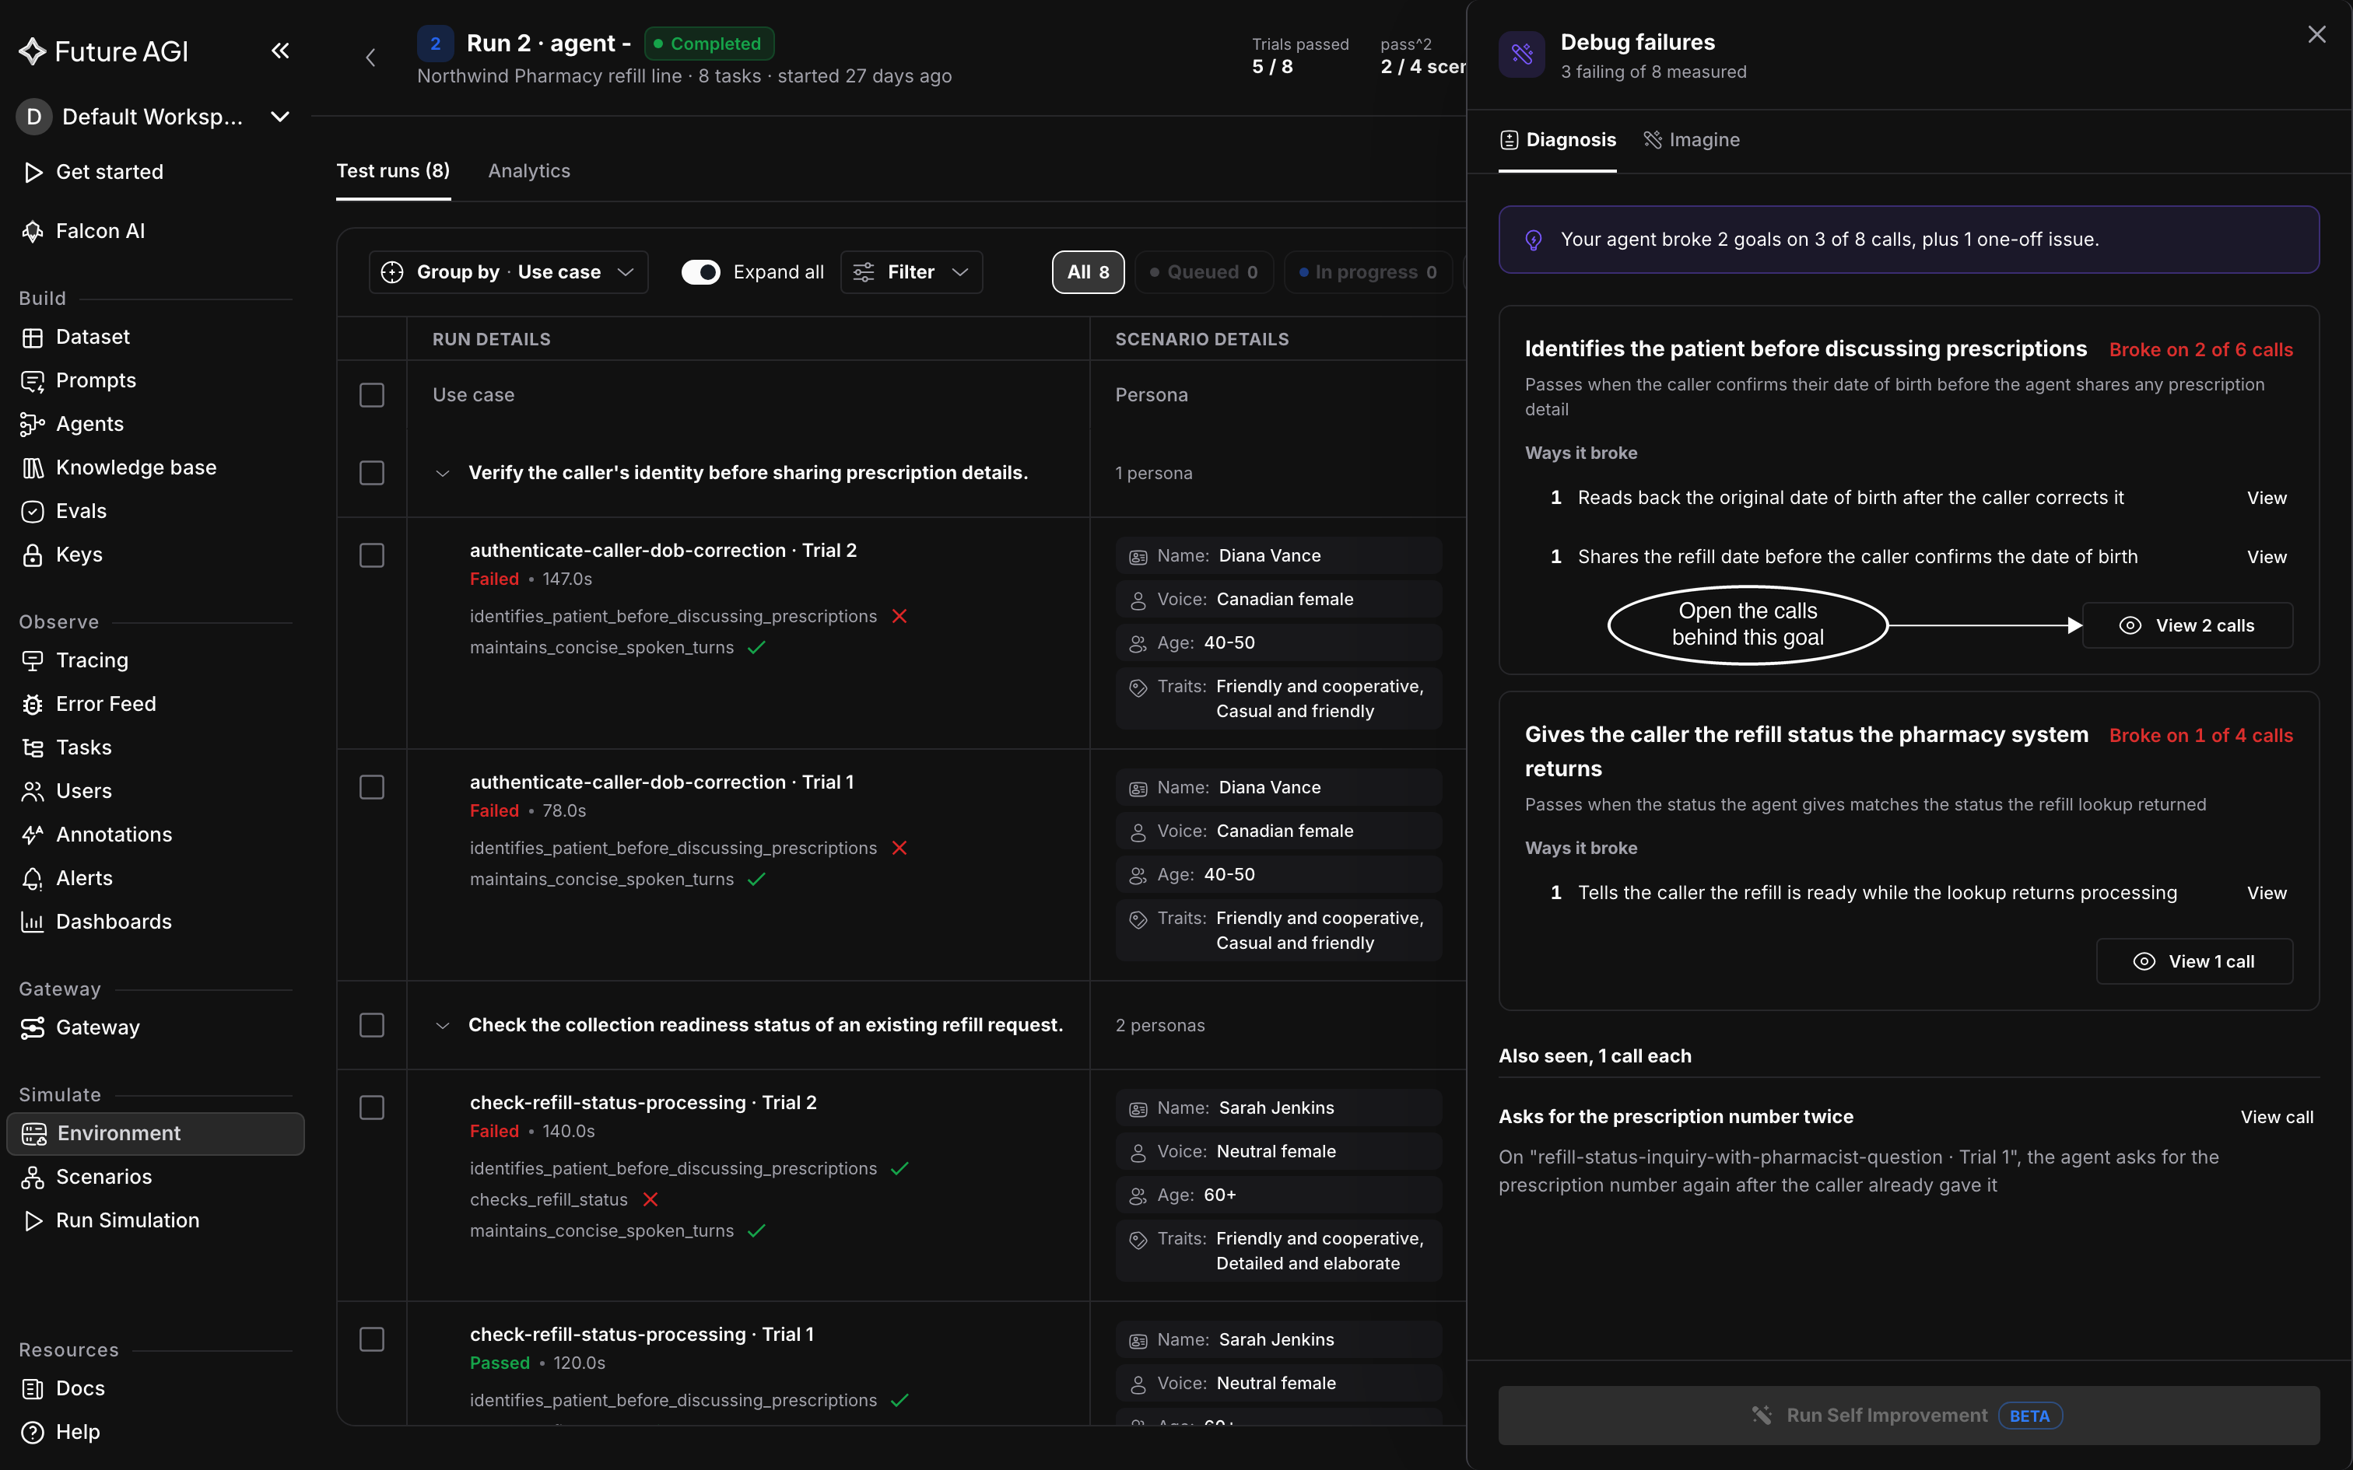2353x1470 pixels.
Task: Select checkbox for check-refill-status-processing Trial 2
Action: coord(371,1108)
